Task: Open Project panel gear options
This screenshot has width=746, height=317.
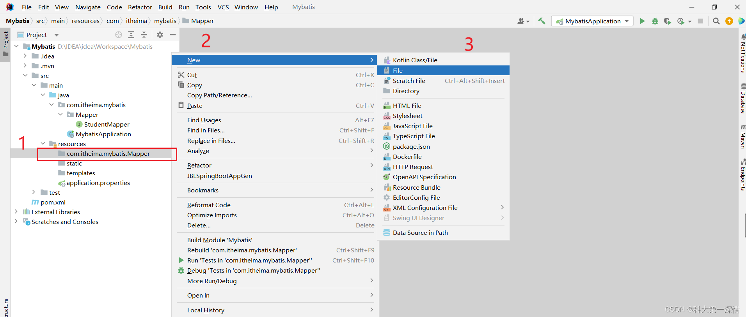Action: tap(160, 35)
